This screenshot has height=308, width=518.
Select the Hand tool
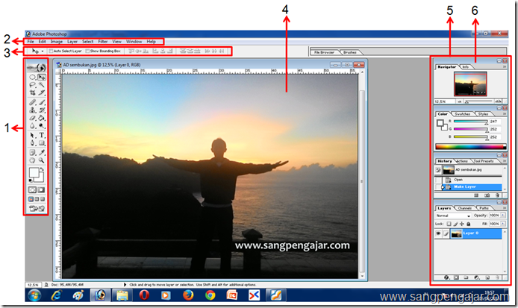coord(33,160)
